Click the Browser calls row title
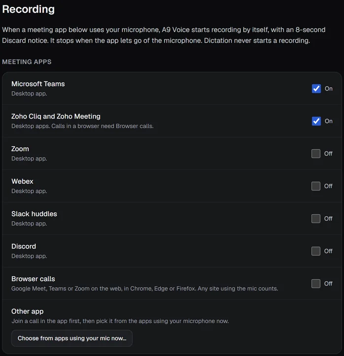 click(33, 279)
